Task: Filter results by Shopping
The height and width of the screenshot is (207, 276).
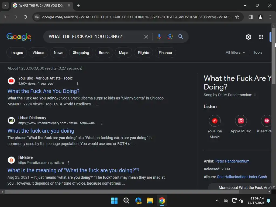Action: (x=81, y=53)
